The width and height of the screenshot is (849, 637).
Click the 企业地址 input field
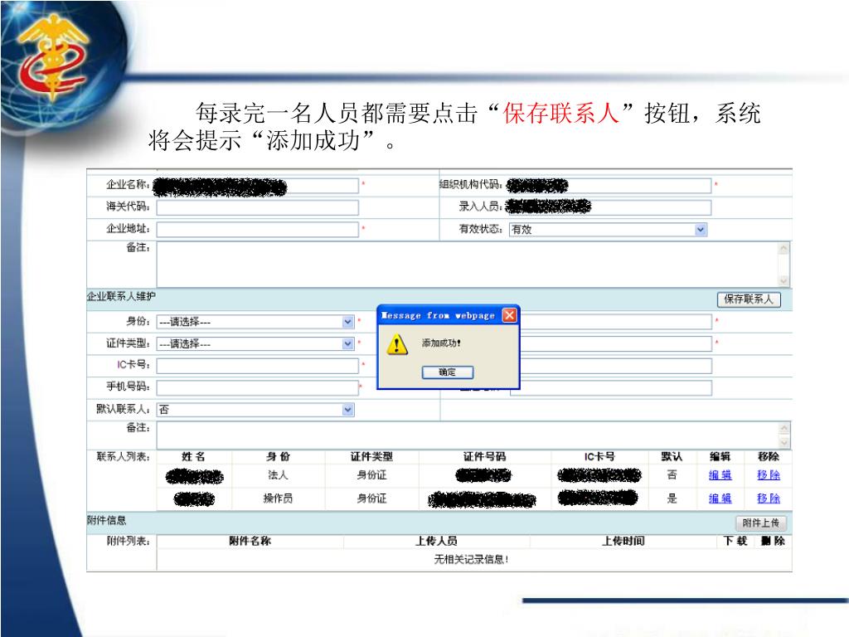(257, 230)
